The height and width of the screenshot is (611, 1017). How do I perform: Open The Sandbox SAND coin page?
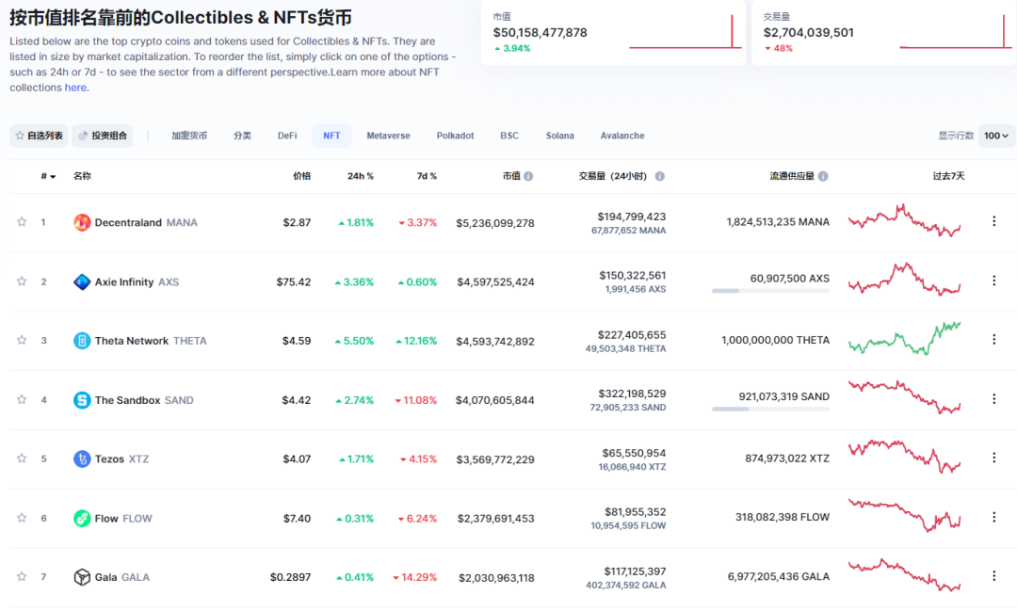coord(144,400)
